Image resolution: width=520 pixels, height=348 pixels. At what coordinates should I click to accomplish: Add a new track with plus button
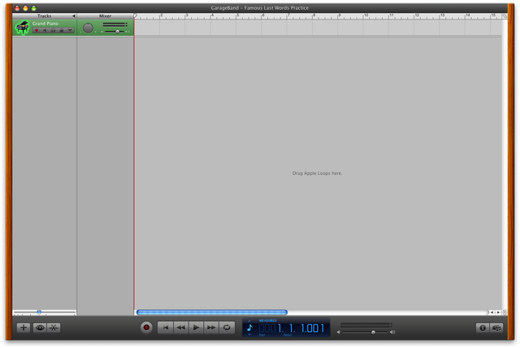24,328
